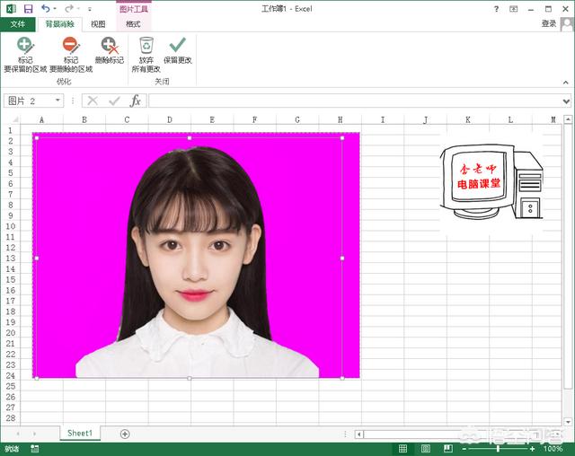Click Discard All Changes trash icon
This screenshot has height=456, width=575.
146,46
